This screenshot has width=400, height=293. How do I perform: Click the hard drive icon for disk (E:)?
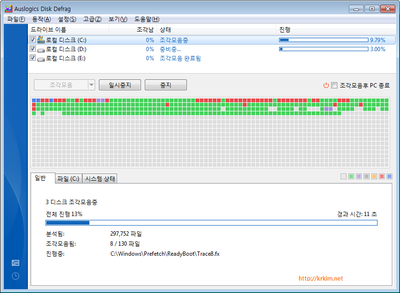point(41,59)
